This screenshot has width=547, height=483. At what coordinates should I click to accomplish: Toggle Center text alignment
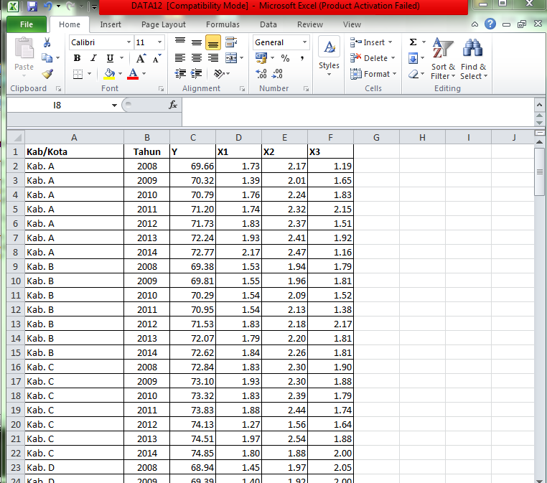pyautogui.click(x=197, y=58)
